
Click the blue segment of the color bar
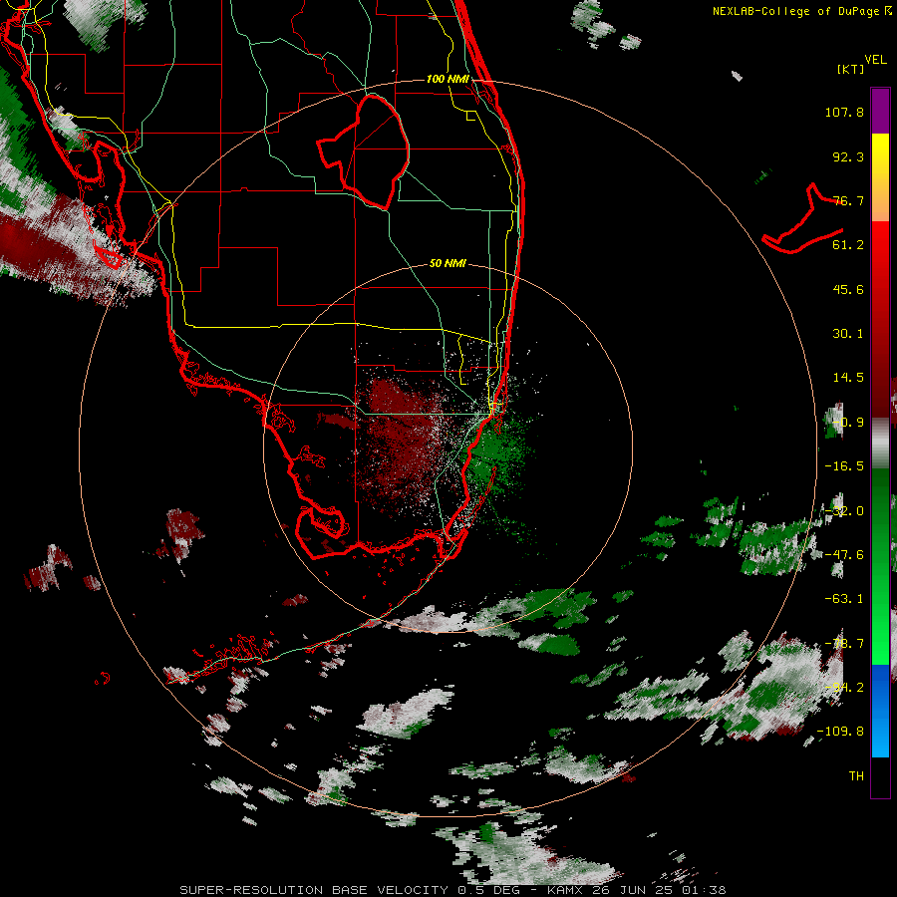click(x=880, y=711)
